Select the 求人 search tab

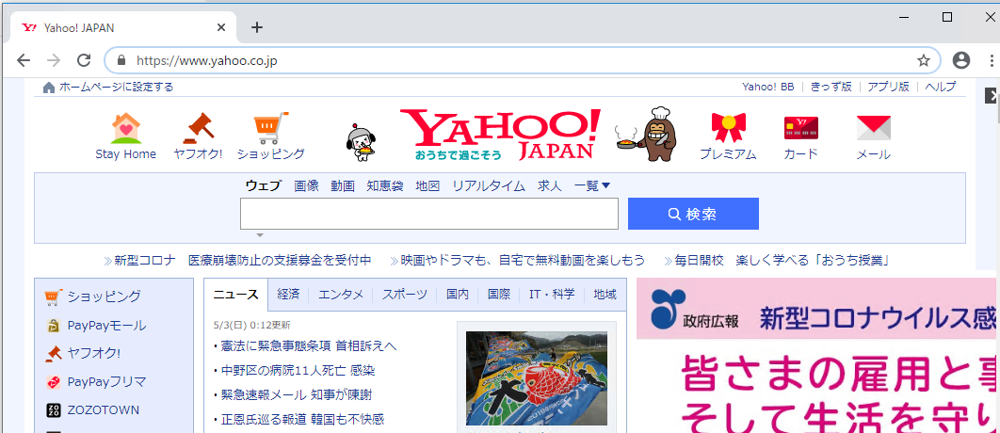click(x=549, y=185)
